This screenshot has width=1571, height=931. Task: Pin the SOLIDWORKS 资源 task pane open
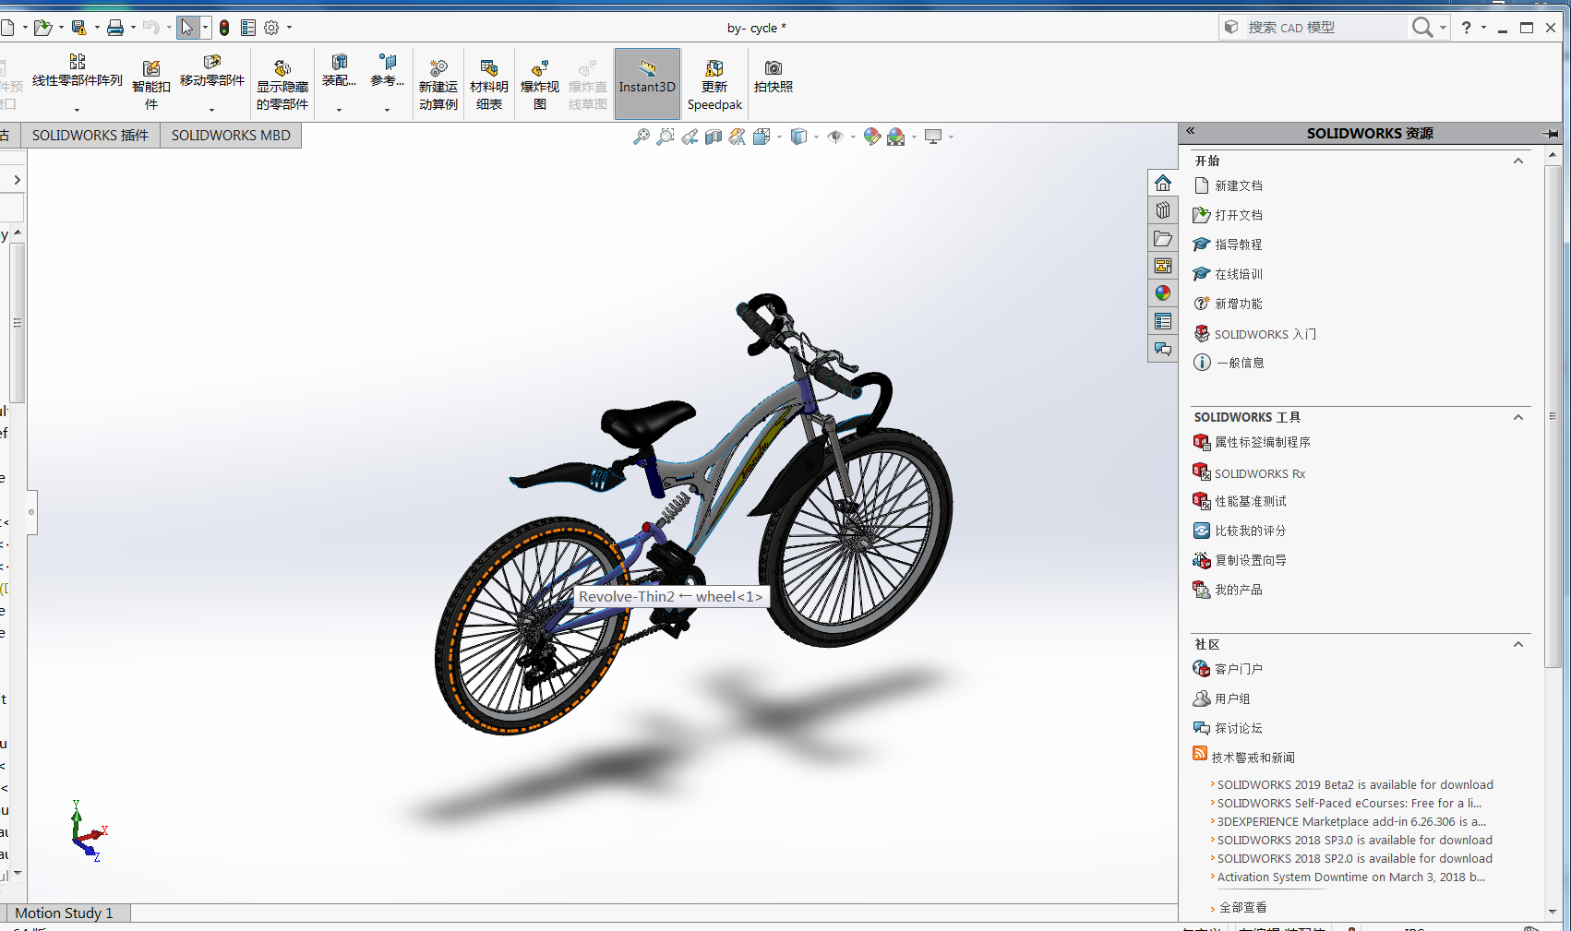[x=1550, y=133]
